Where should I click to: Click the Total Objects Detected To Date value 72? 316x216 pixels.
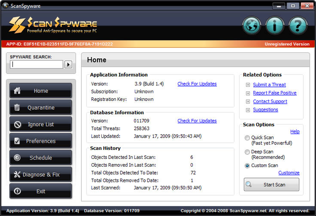click(193, 173)
